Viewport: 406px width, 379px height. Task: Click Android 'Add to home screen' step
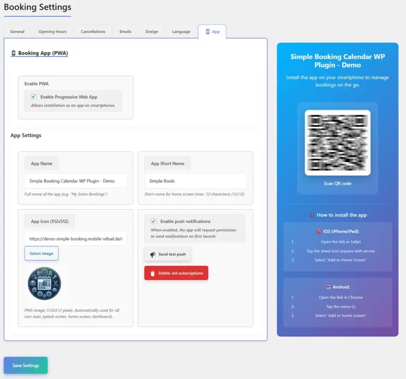tap(340, 316)
